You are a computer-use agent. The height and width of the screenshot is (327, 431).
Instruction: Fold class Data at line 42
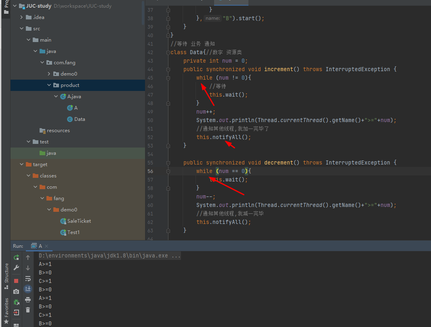point(168,52)
